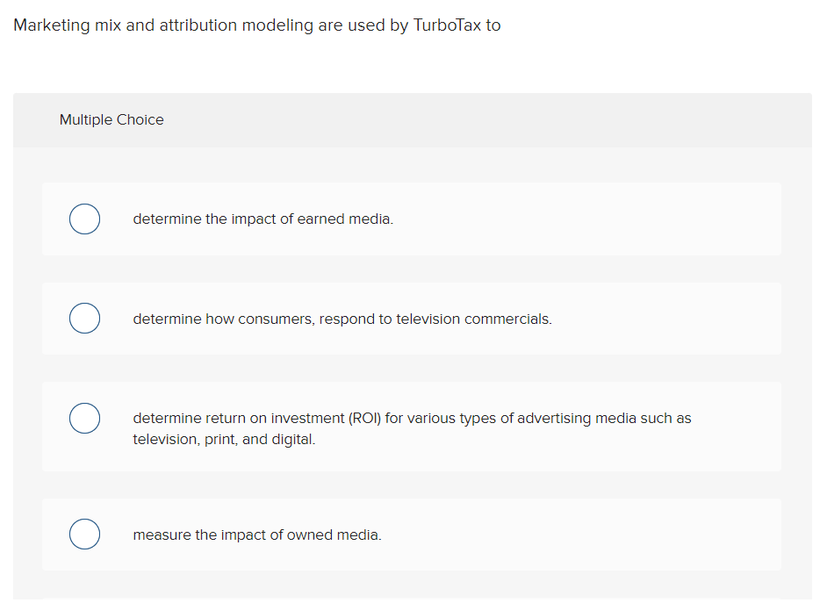Click 'measure the impact of owned media' option
Viewport: 827px width, 610px height.
257,535
